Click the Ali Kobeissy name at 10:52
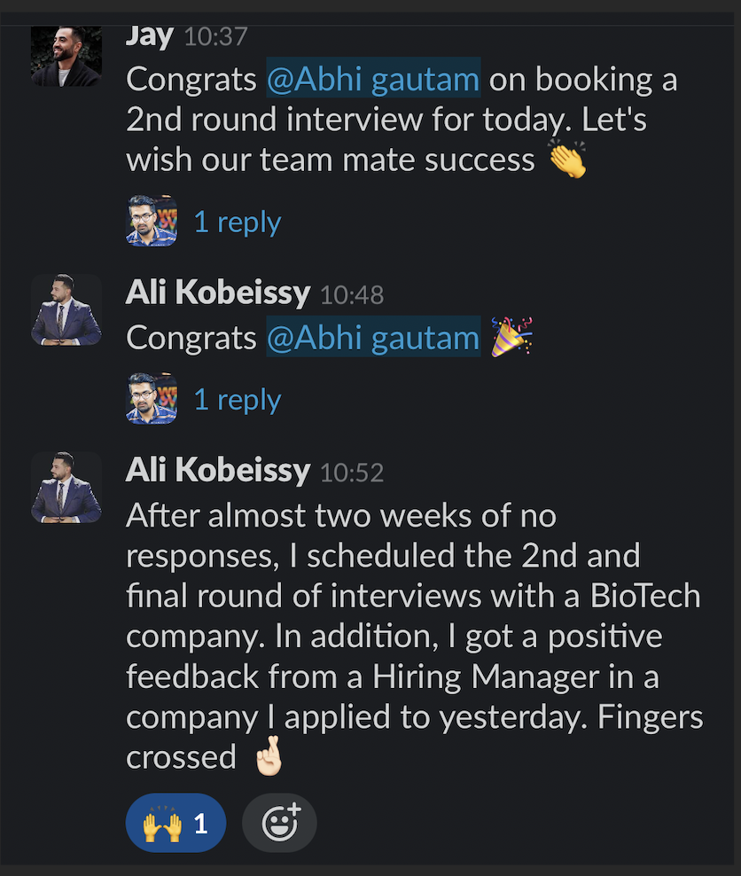The image size is (741, 876). point(217,471)
